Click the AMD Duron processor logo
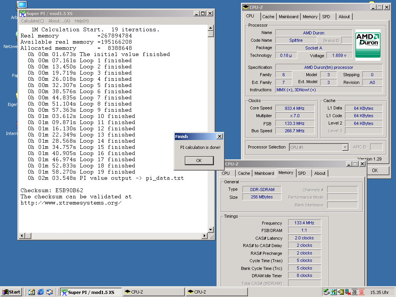The image size is (396, 297). pyautogui.click(x=367, y=45)
